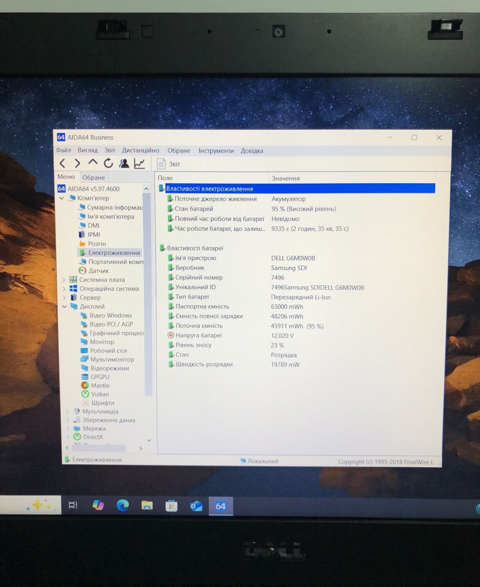Switch to the Обране tab
480x587 pixels.
[x=93, y=177]
